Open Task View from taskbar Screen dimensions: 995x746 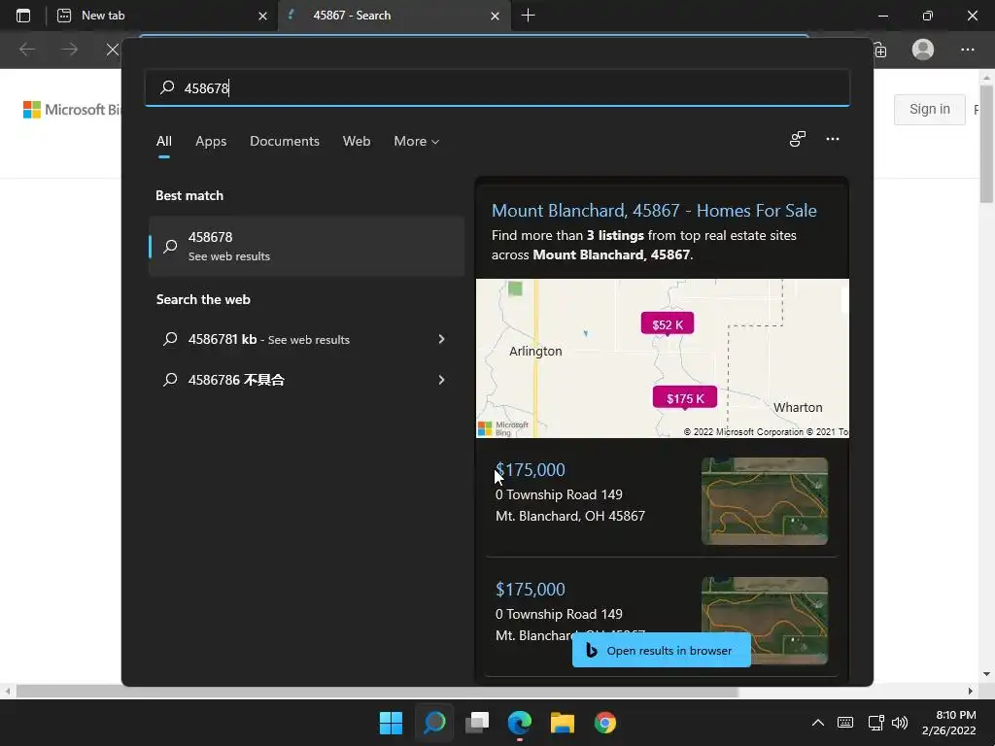[x=477, y=723]
